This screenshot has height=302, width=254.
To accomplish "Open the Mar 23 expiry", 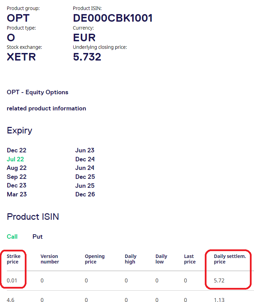I will [17, 194].
